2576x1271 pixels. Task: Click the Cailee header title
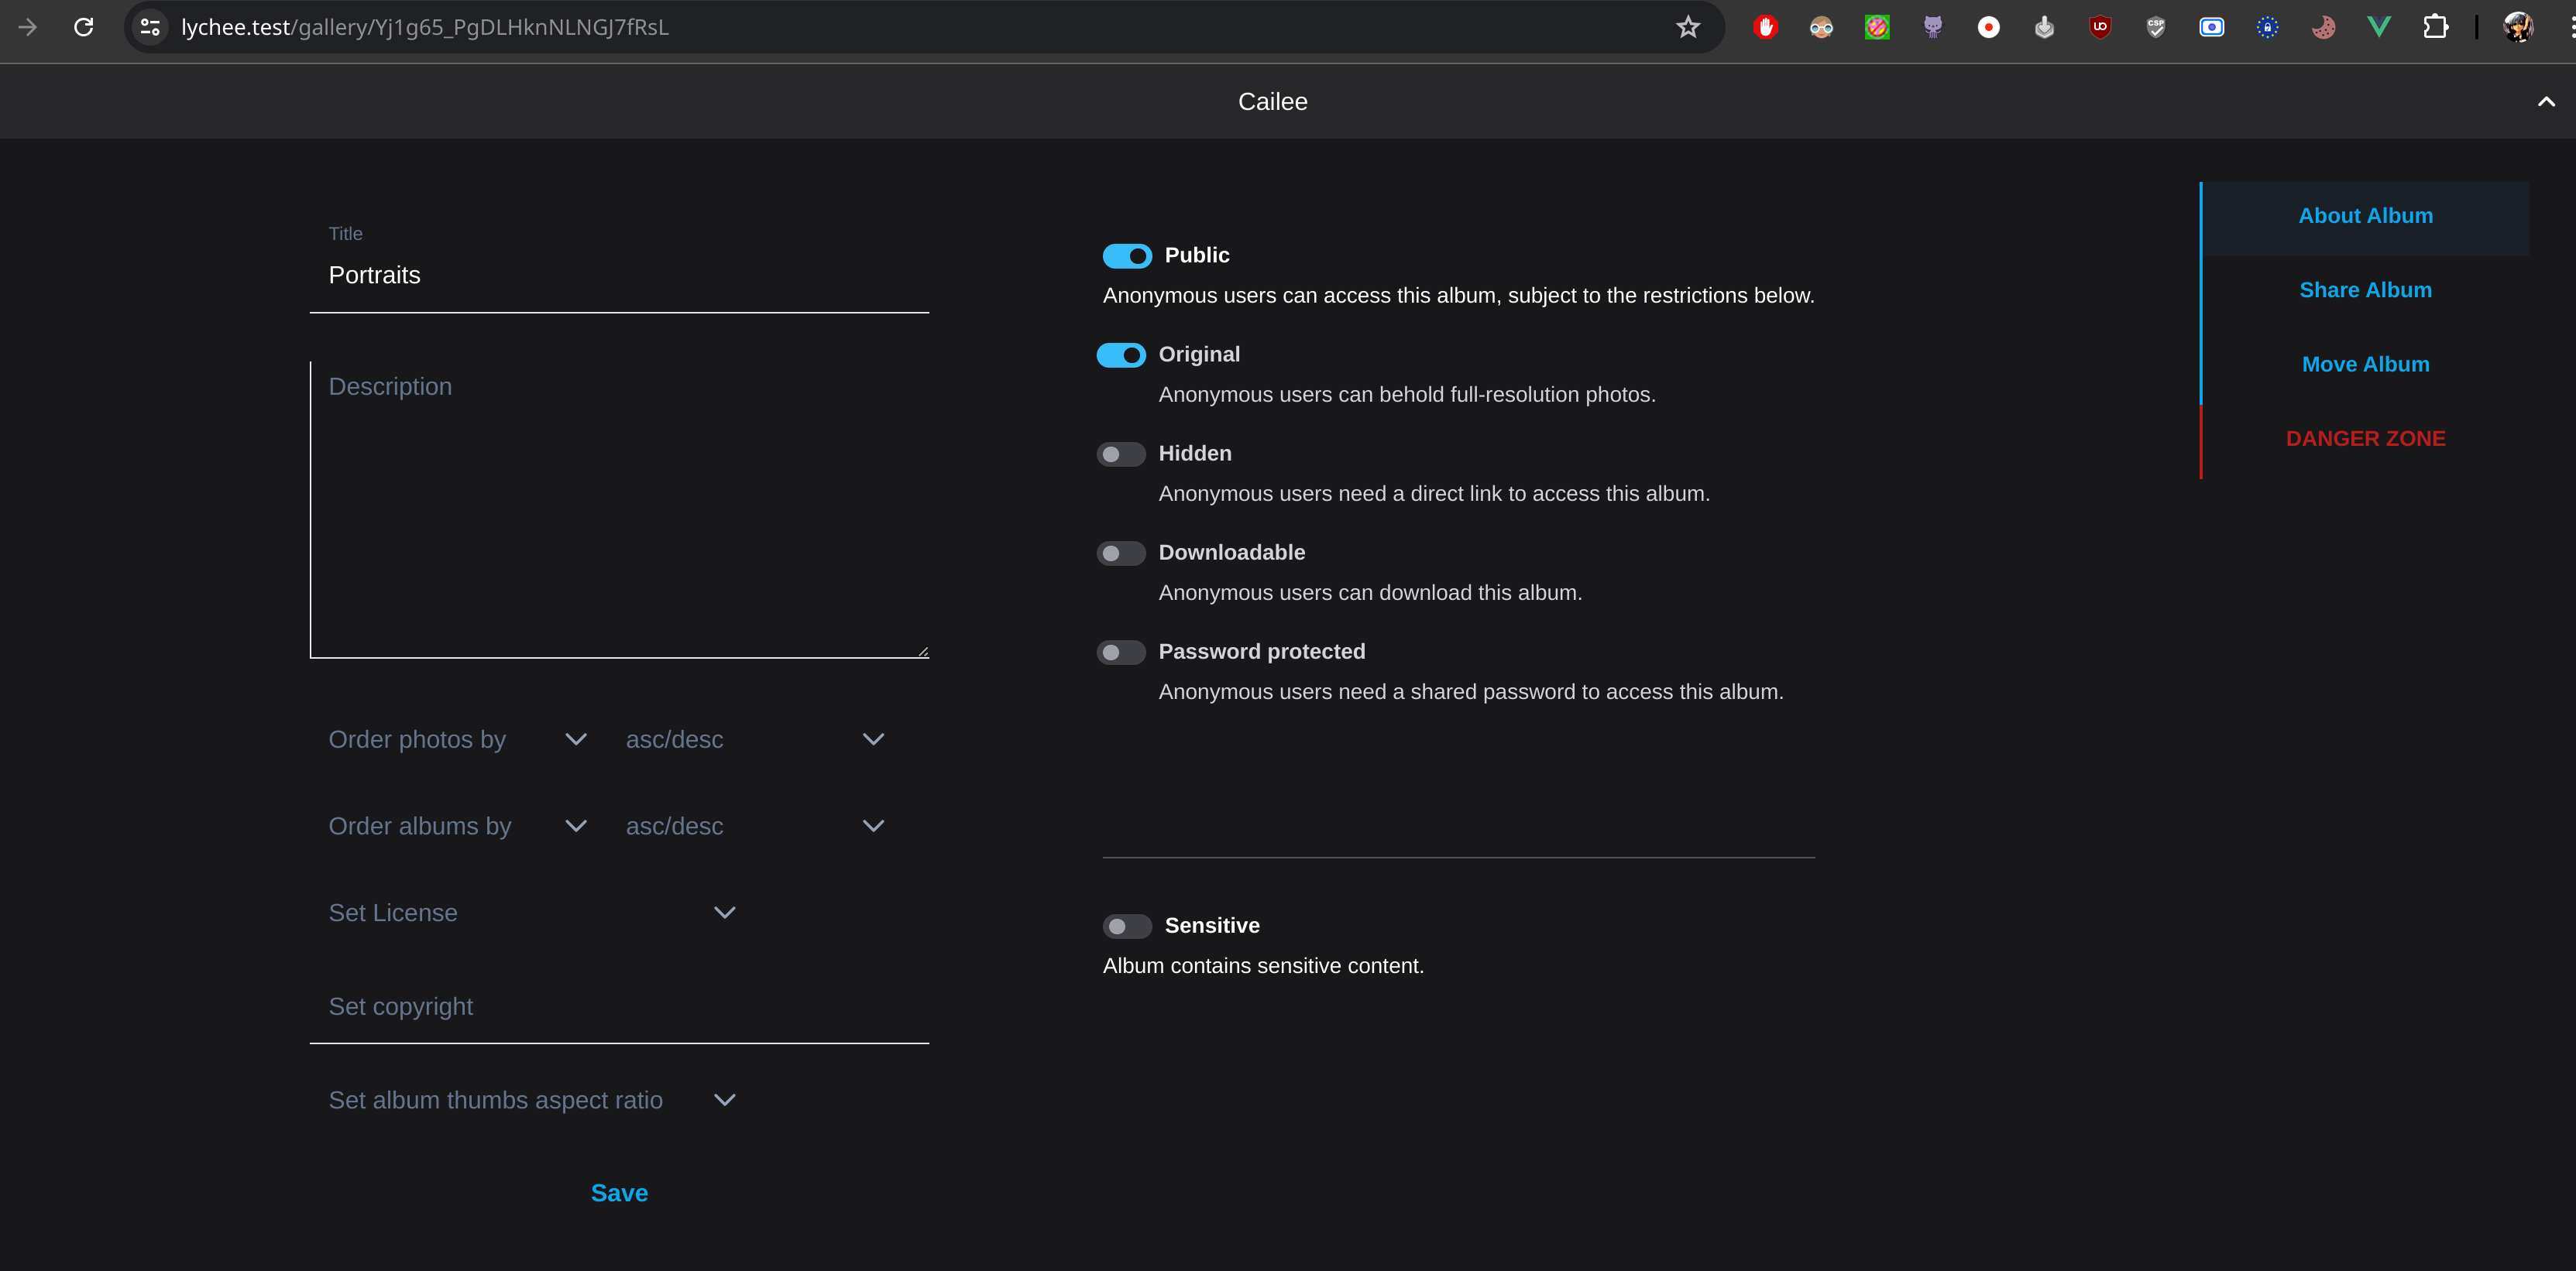(1272, 102)
